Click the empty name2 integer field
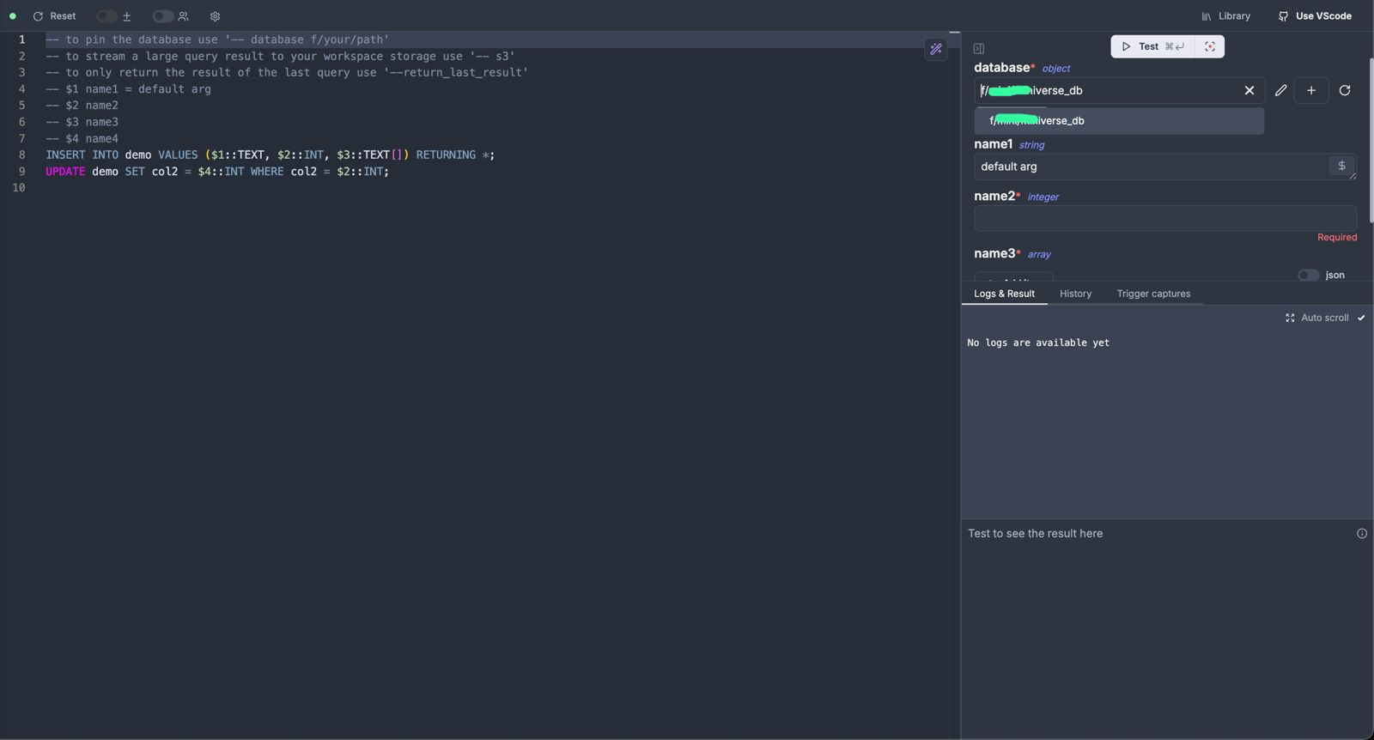The height and width of the screenshot is (740, 1374). coord(1165,218)
